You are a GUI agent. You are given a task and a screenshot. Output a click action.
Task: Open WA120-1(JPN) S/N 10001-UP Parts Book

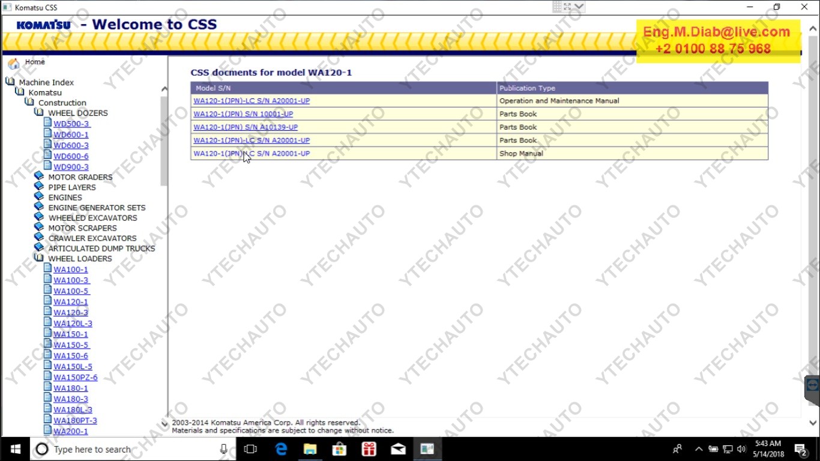tap(243, 114)
